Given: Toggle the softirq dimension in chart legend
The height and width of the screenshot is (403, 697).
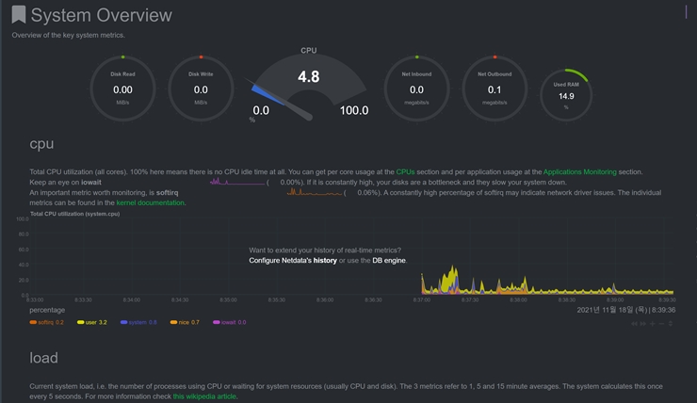Looking at the screenshot, I should click(x=47, y=322).
